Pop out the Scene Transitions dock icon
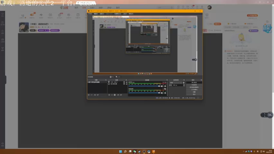The image size is (274, 154). (184, 80)
